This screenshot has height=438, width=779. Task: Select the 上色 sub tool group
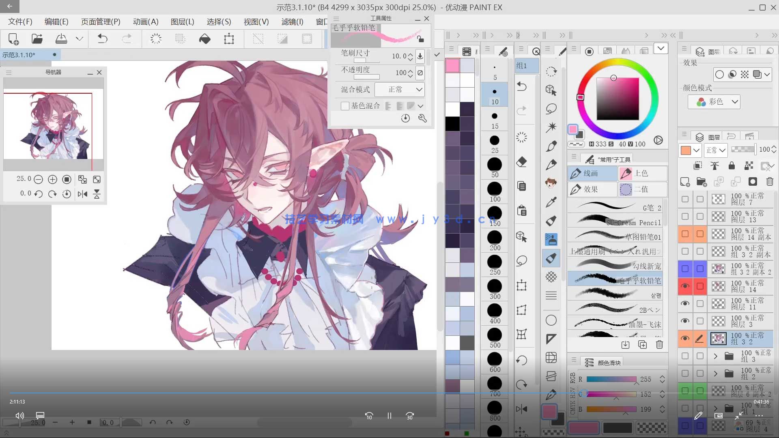coord(642,173)
